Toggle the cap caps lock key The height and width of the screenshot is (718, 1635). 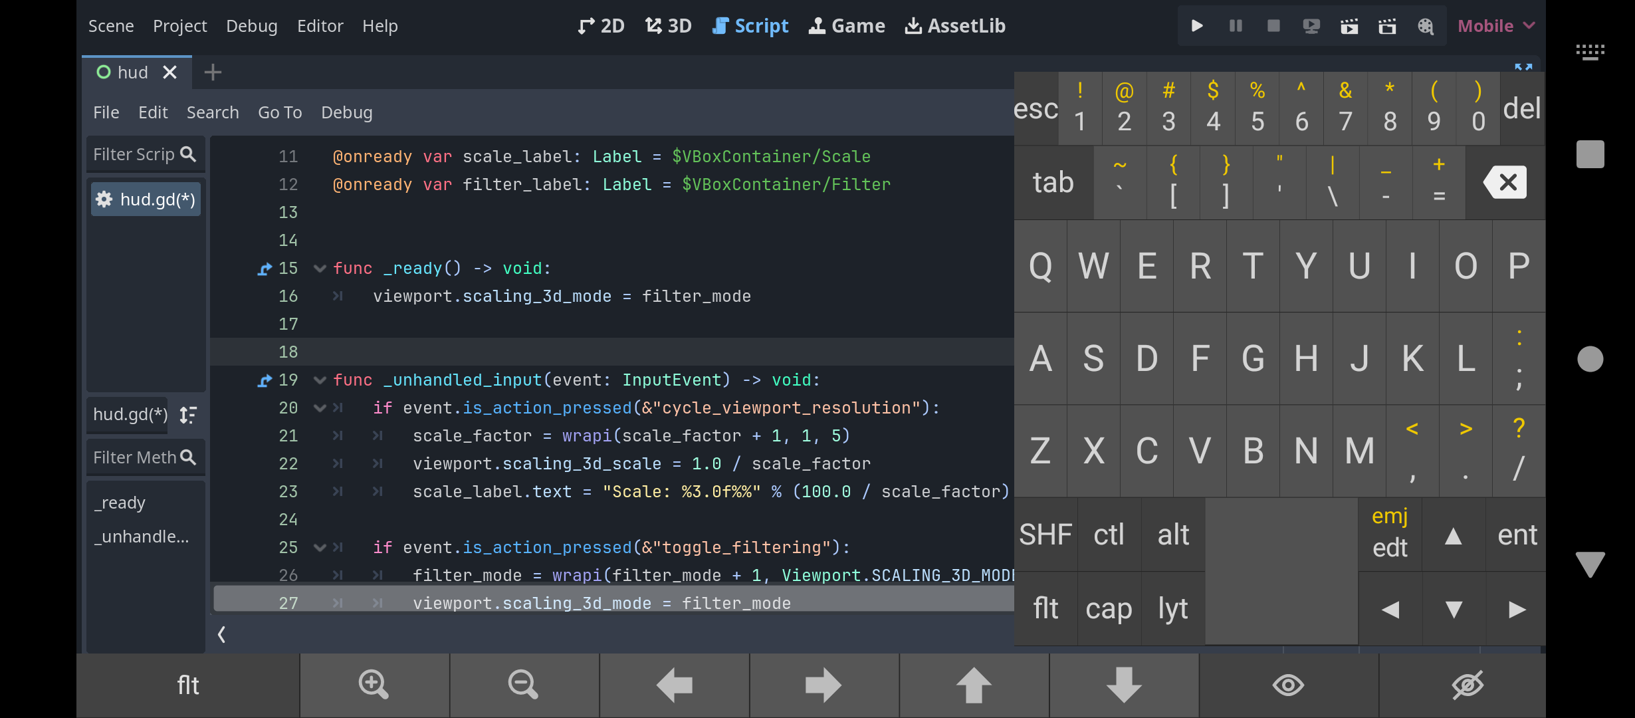click(1109, 608)
